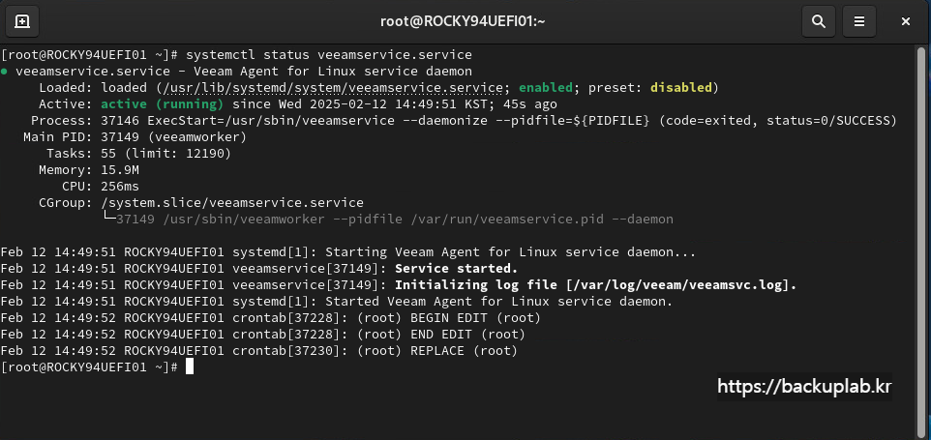The height and width of the screenshot is (440, 931).
Task: Open a new terminal tab
Action: 22,22
